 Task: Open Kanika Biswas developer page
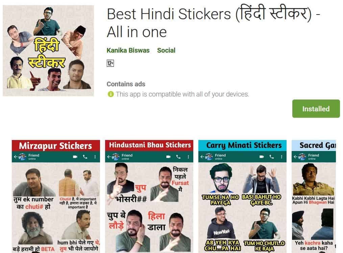128,50
